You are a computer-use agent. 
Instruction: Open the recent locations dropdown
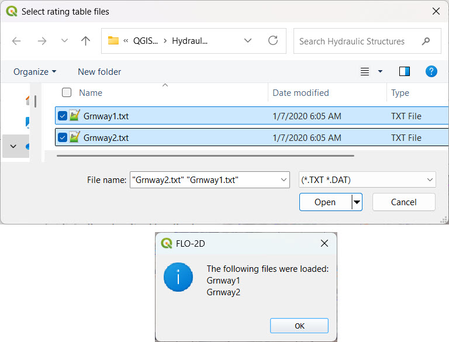[x=64, y=41]
